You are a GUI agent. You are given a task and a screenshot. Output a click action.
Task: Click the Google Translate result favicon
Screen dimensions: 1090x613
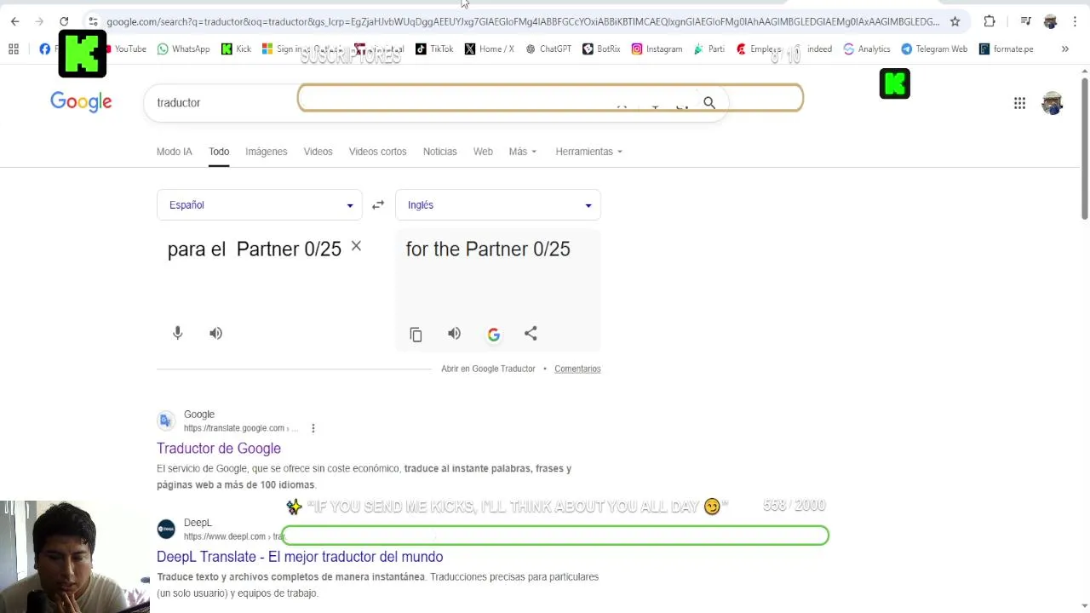pos(165,421)
